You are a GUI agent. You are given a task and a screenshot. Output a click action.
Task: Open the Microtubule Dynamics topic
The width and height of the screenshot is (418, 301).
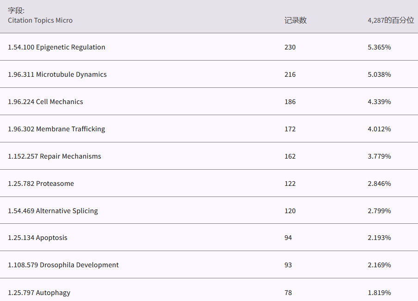coord(57,74)
